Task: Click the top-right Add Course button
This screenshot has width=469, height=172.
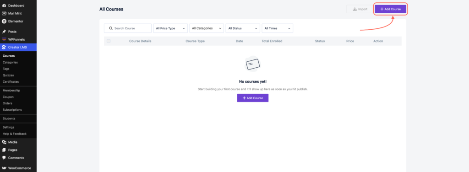Action: click(390, 9)
